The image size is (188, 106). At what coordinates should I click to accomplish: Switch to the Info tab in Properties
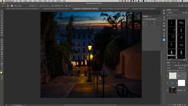150,16
